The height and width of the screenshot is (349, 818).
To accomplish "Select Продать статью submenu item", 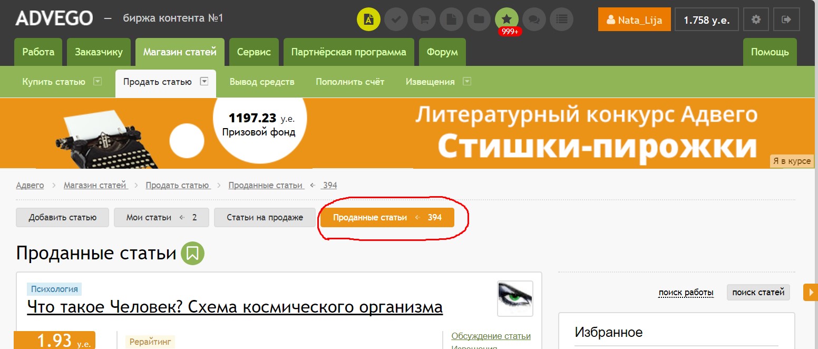I will click(x=158, y=82).
